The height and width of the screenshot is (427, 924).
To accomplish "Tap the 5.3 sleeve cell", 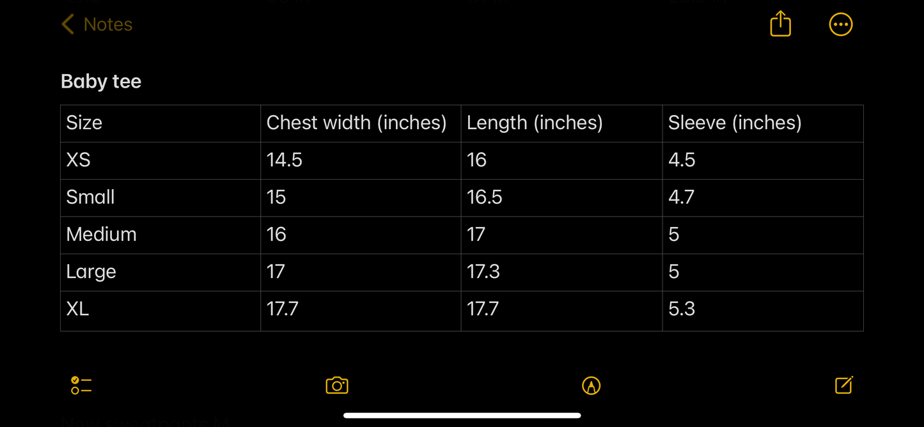I will 763,311.
